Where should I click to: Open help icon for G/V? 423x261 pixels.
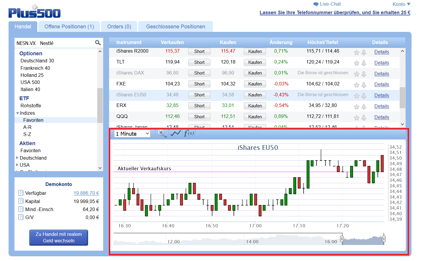tap(21, 217)
